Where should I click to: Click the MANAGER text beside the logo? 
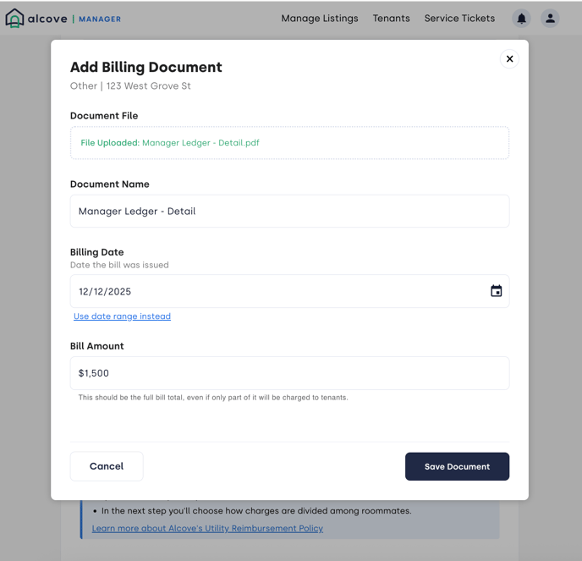coord(100,19)
